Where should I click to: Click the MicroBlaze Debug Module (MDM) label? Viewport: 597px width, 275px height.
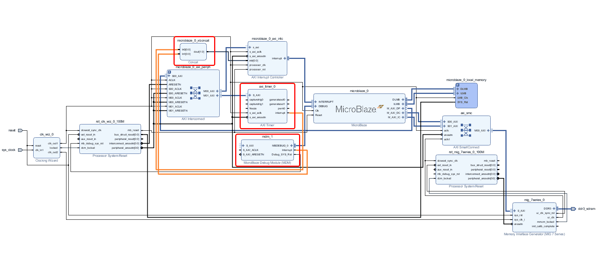pyautogui.click(x=267, y=163)
